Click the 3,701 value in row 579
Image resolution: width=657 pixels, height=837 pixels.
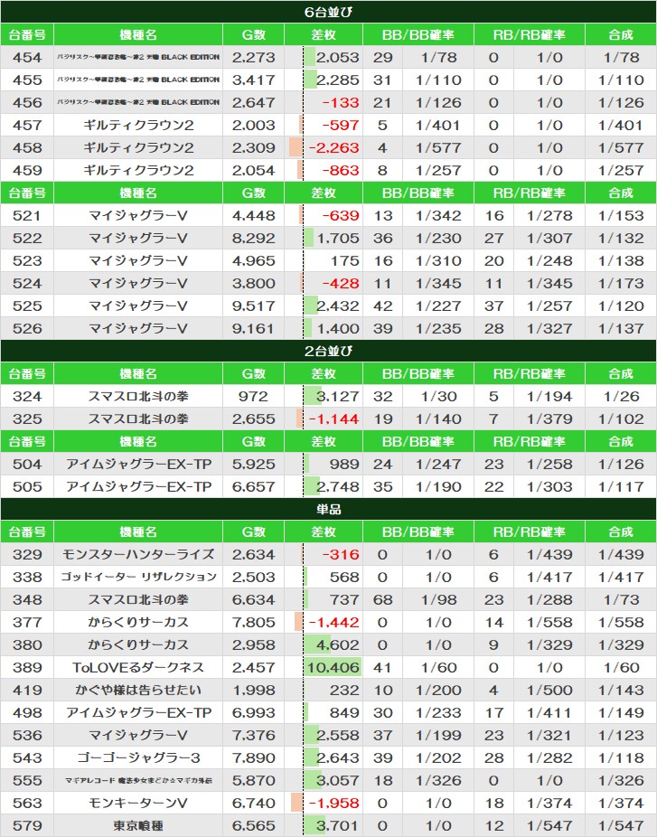338,825
